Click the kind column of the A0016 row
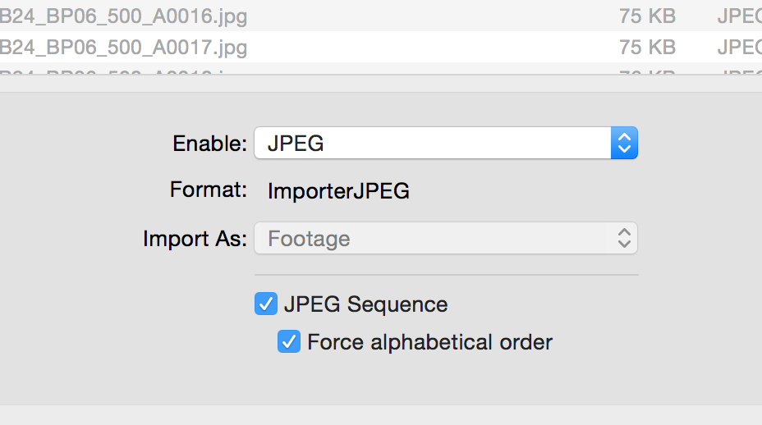The height and width of the screenshot is (425, 762). tap(739, 16)
